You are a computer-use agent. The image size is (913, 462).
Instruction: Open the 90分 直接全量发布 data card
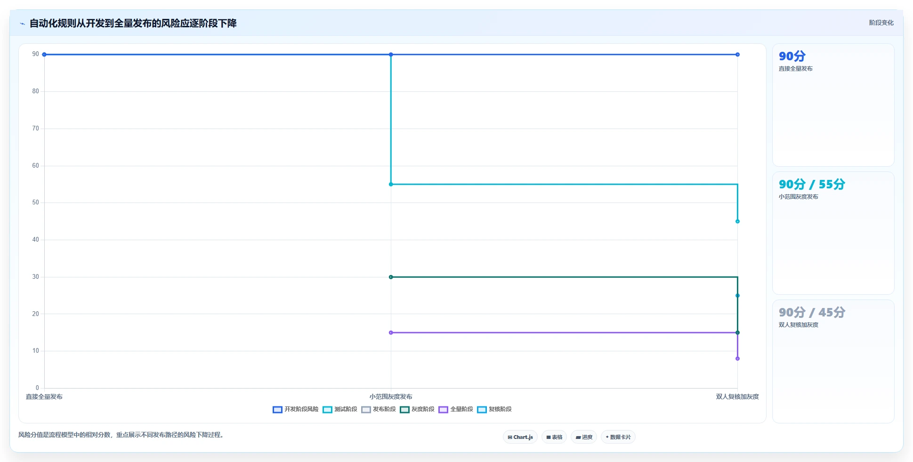[833, 105]
